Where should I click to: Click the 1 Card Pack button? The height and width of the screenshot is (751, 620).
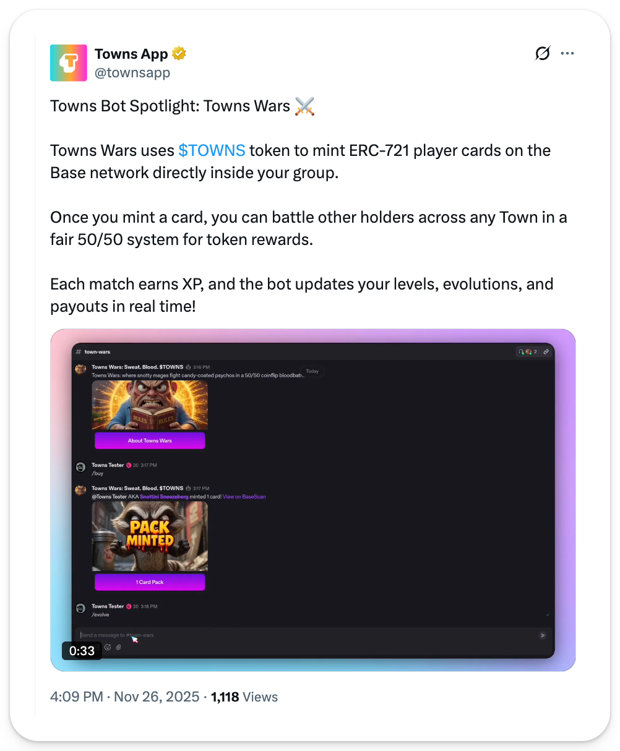tap(150, 582)
